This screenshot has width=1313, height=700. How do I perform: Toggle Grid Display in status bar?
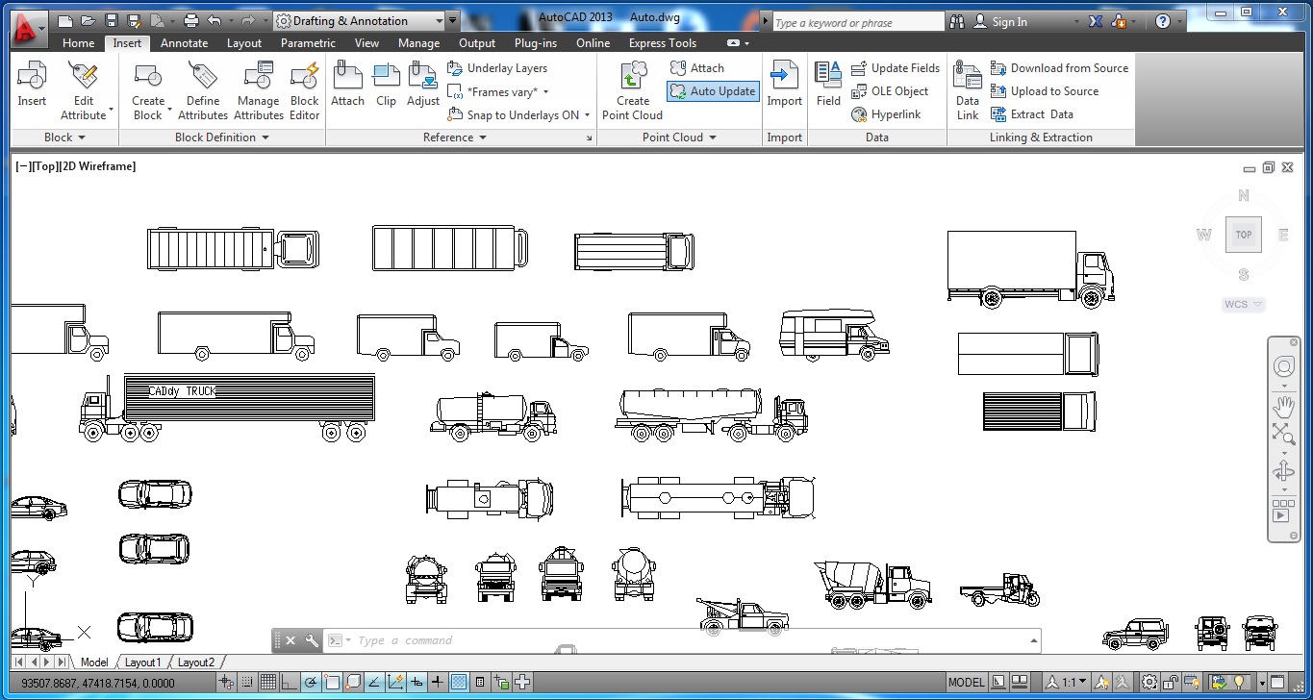point(268,683)
